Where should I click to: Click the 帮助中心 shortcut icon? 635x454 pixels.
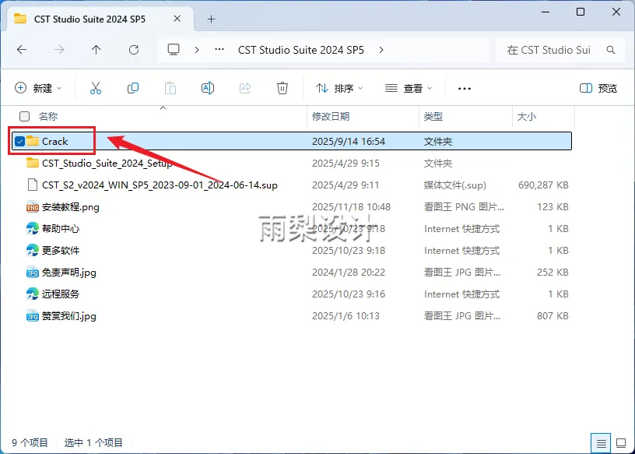click(33, 229)
